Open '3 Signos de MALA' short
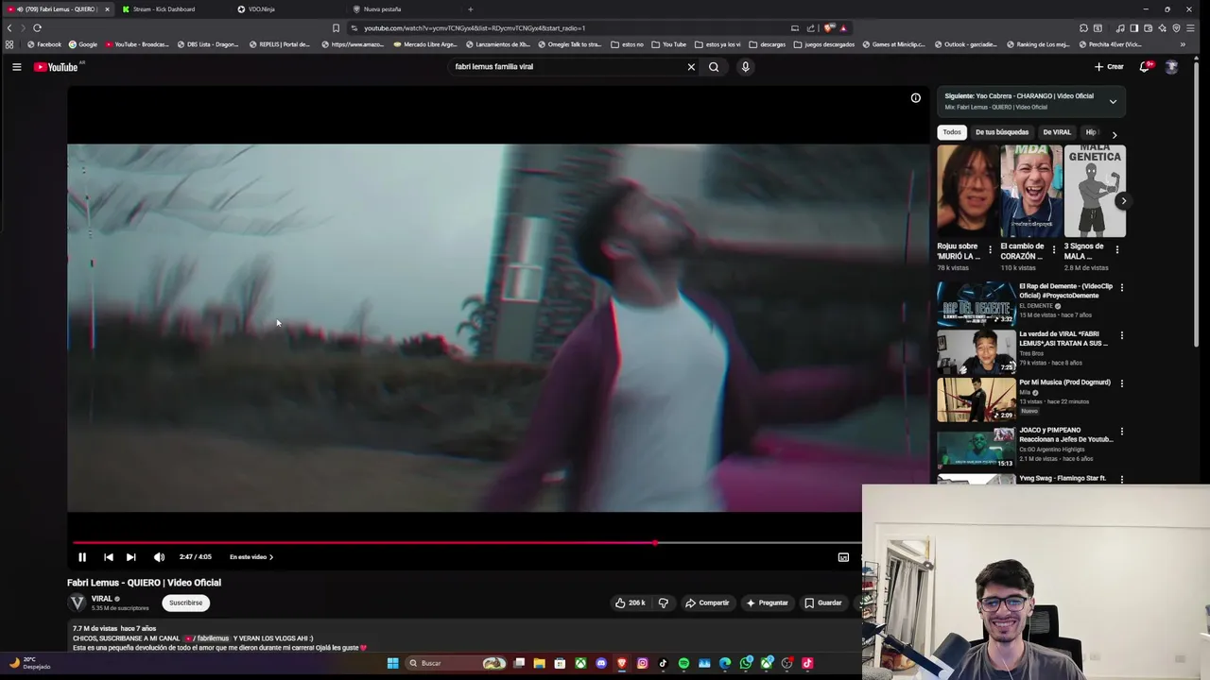Screen dimensions: 1210x680 point(1095,191)
